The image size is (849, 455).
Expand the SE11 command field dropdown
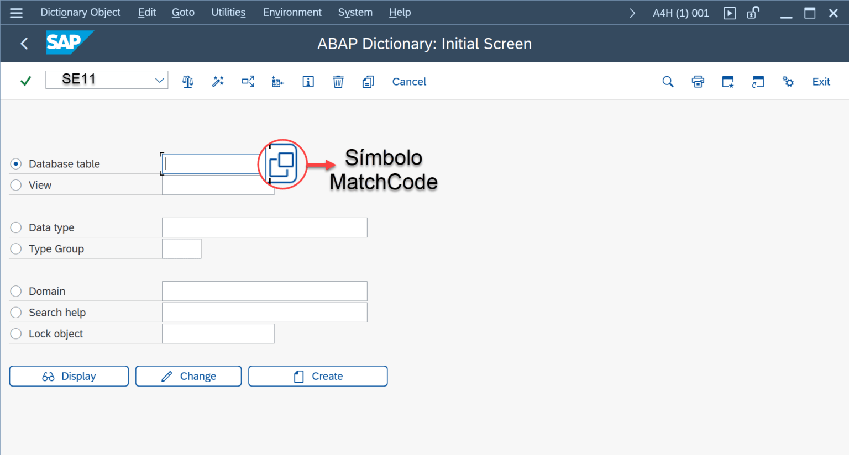tap(160, 80)
